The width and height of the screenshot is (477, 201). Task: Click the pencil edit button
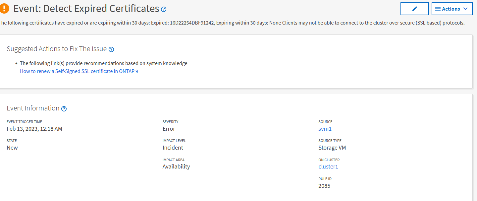414,9
